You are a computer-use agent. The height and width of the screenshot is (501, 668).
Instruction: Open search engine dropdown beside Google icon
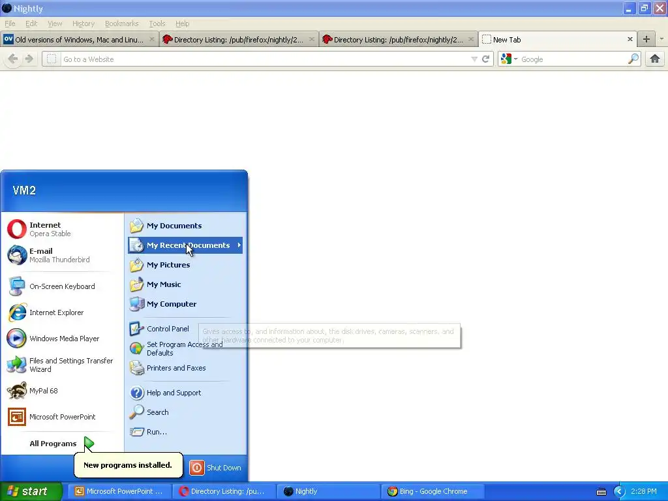[515, 59]
